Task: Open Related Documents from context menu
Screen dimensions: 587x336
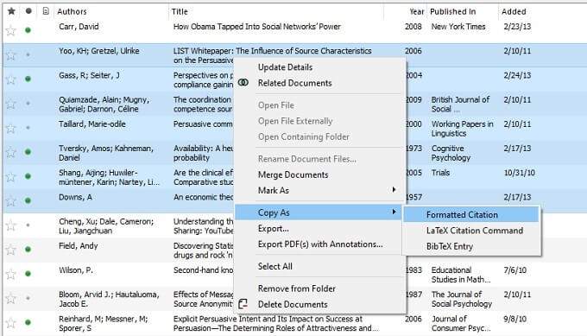Action: pos(294,83)
